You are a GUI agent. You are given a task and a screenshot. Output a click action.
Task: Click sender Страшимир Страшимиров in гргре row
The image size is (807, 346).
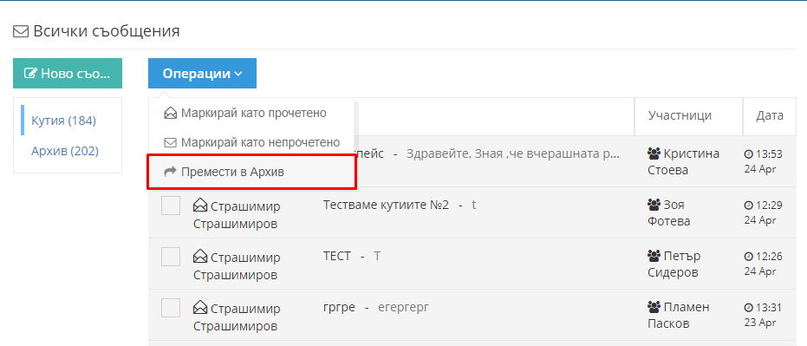[x=237, y=317]
